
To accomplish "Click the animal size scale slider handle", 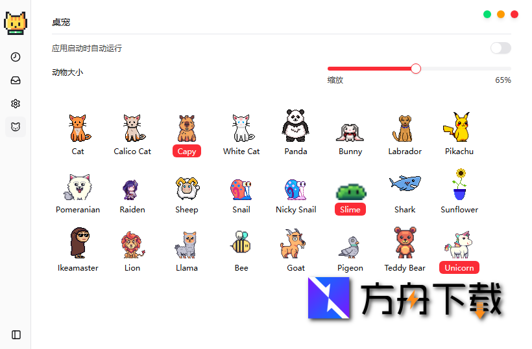I will click(416, 69).
